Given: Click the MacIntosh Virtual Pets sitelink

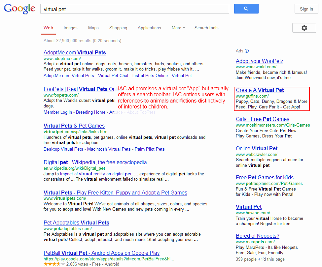Looking at the screenshot, I should 109,149.
